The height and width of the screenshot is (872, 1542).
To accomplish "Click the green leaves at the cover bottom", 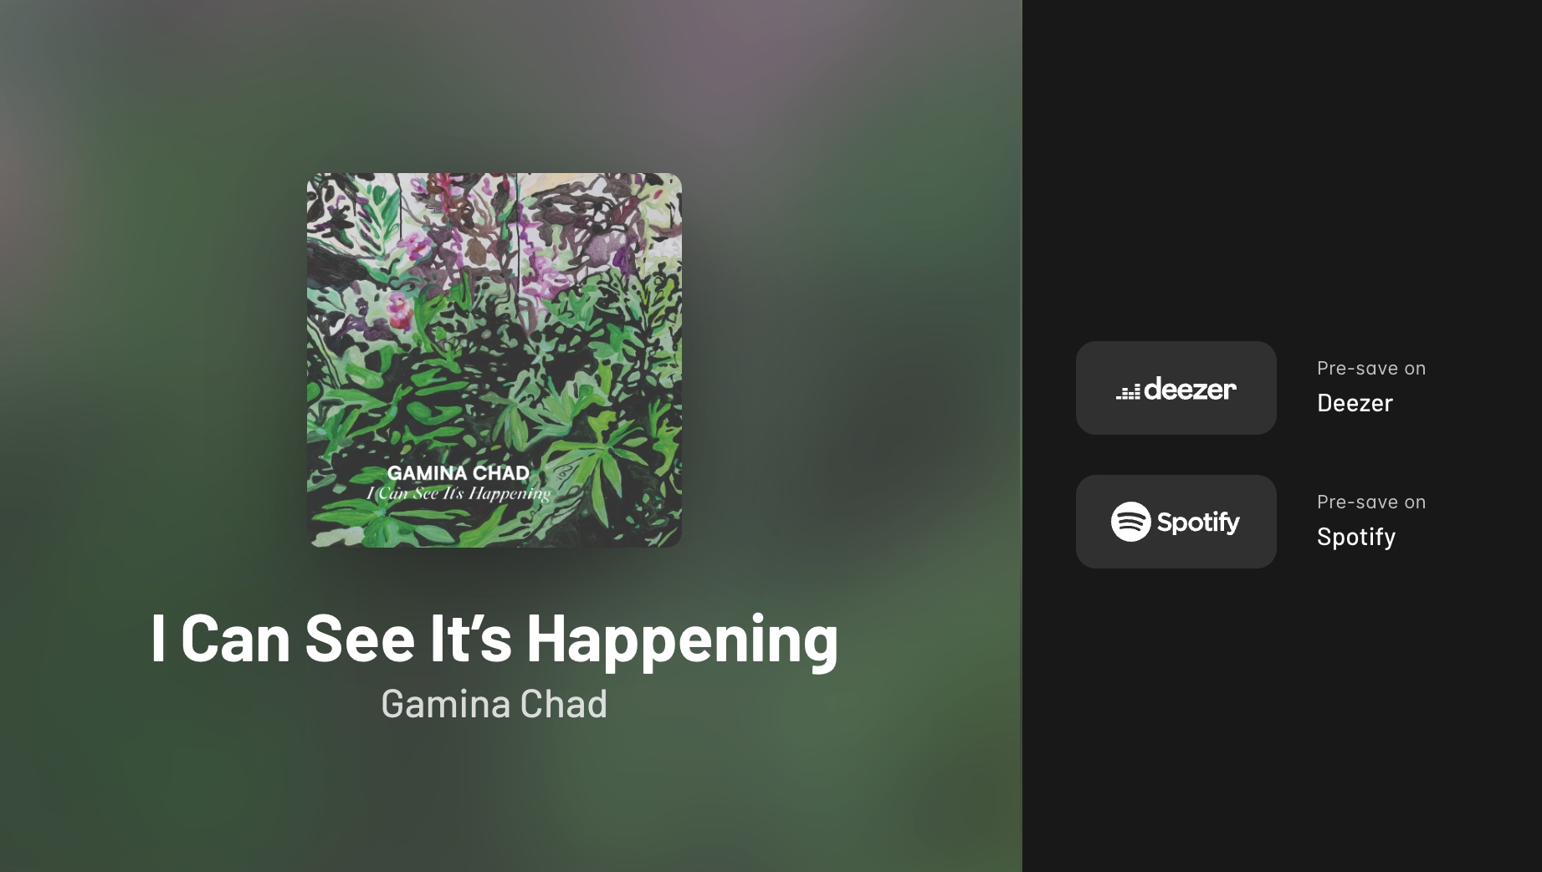I will [x=494, y=523].
